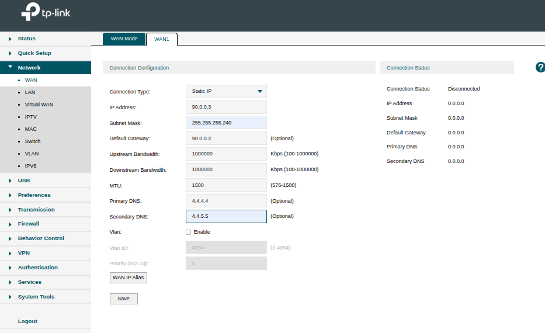Image resolution: width=545 pixels, height=333 pixels.
Task: Open the Connection Type dropdown
Action: pos(226,91)
